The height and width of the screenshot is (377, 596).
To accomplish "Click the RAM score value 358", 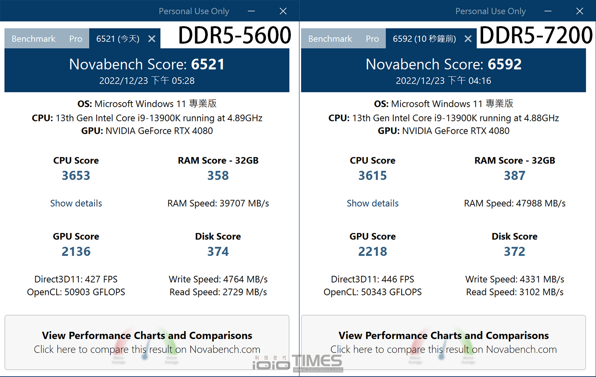I will click(x=218, y=175).
